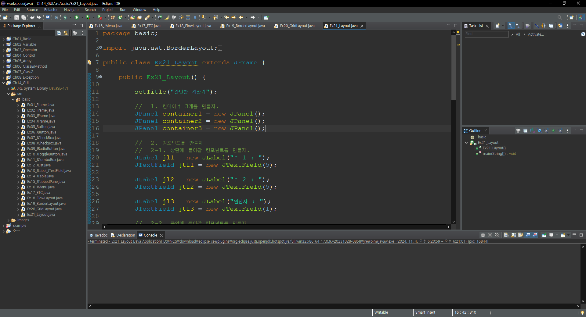Click the Debug bug icon in toolbar
This screenshot has width=586, height=317.
pos(65,18)
